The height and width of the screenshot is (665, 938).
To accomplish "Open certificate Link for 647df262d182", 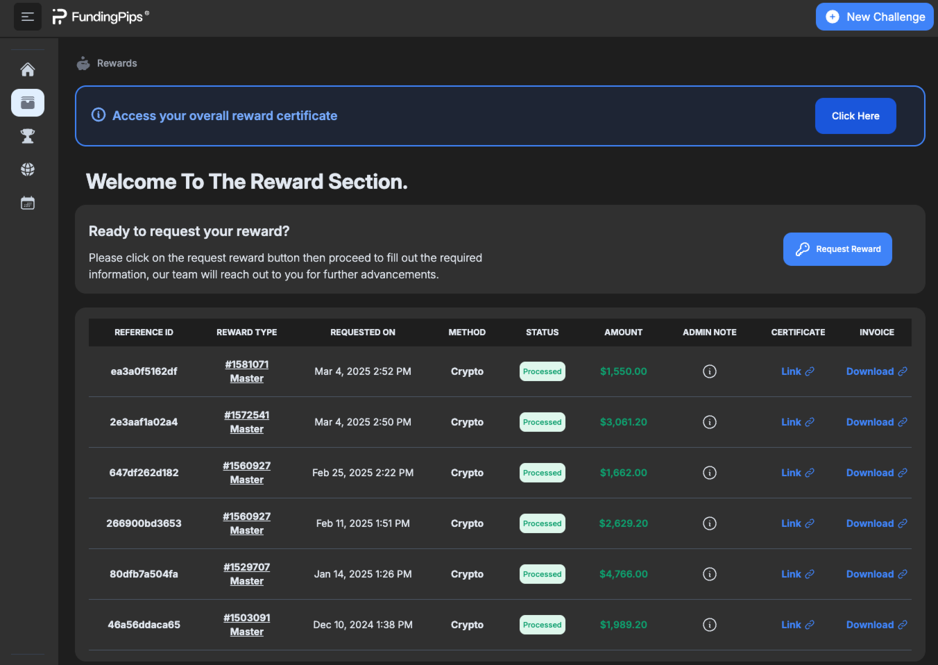I will click(x=798, y=473).
